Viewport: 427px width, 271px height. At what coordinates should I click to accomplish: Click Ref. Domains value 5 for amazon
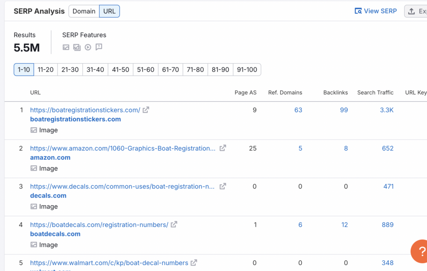(300, 148)
